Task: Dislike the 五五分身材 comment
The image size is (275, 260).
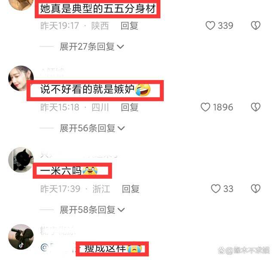Action: click(x=256, y=26)
